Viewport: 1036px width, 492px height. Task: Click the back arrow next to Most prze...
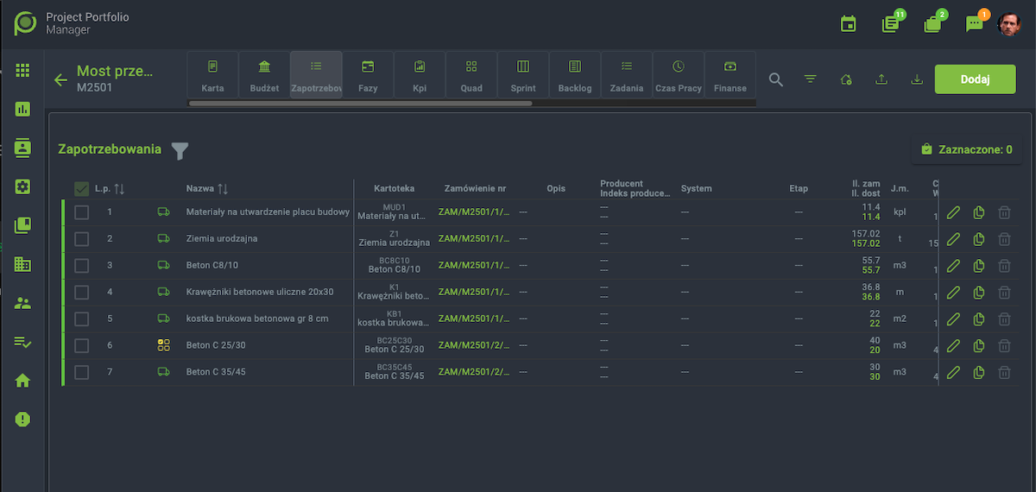click(x=60, y=80)
